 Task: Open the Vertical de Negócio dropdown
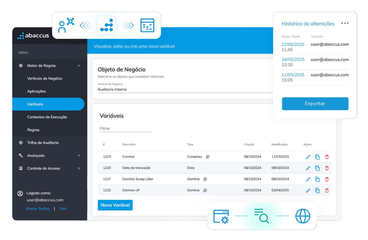coord(185,89)
